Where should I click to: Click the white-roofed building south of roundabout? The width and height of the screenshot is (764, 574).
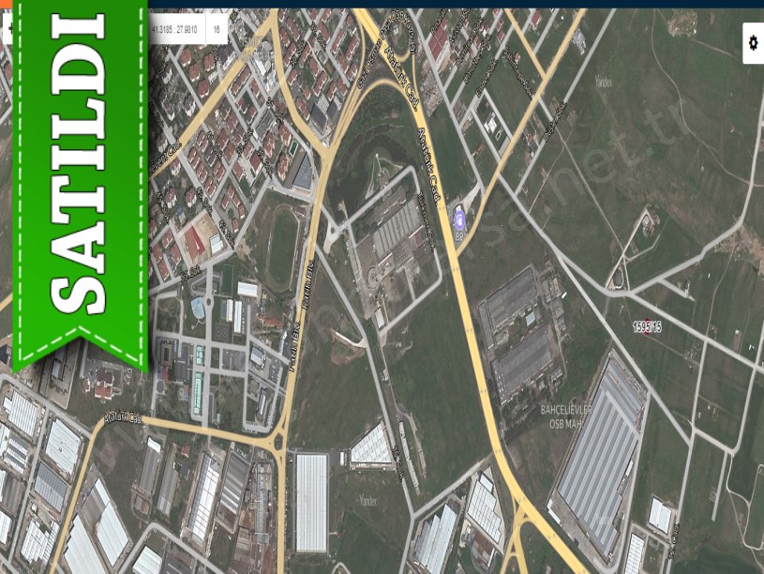click(x=311, y=502)
